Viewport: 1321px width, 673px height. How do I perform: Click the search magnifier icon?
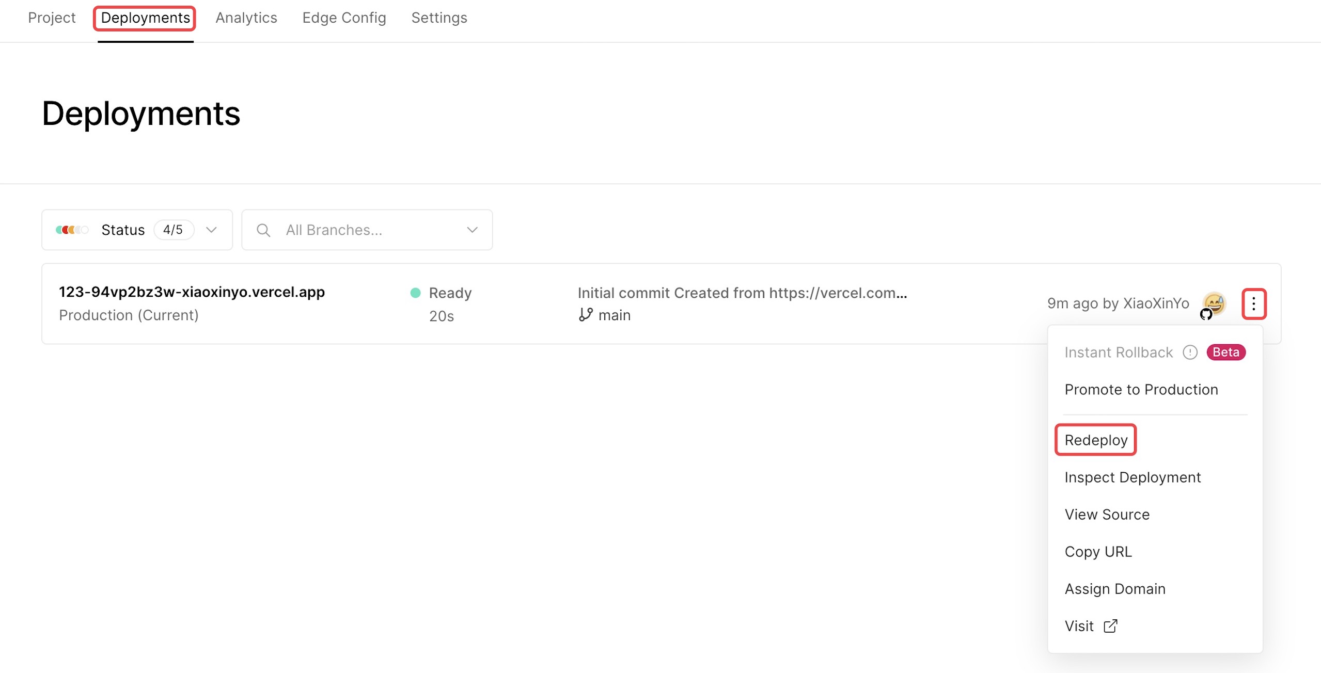[x=263, y=230]
